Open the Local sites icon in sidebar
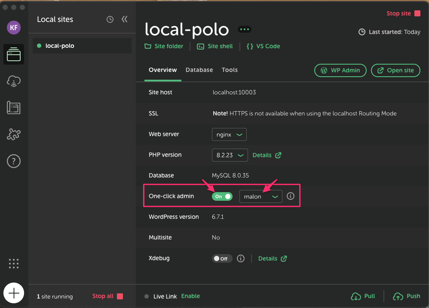429x308 pixels. (x=14, y=55)
